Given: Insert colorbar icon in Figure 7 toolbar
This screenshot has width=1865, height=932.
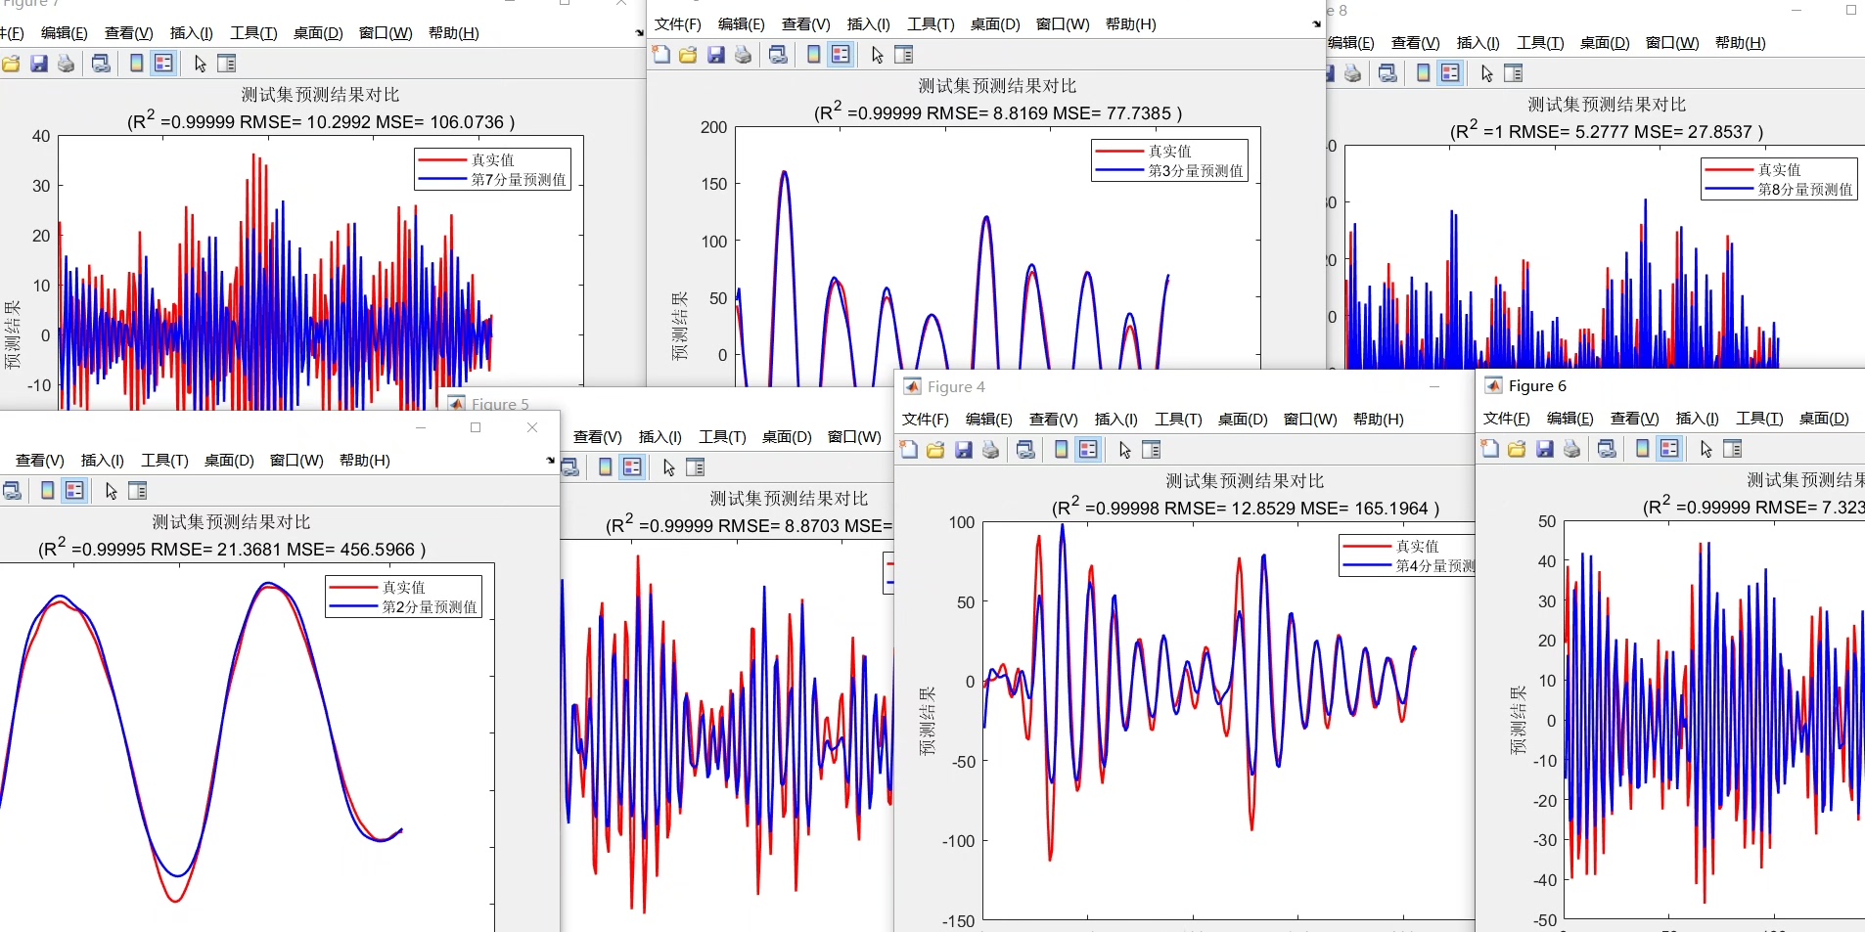Looking at the screenshot, I should [136, 64].
